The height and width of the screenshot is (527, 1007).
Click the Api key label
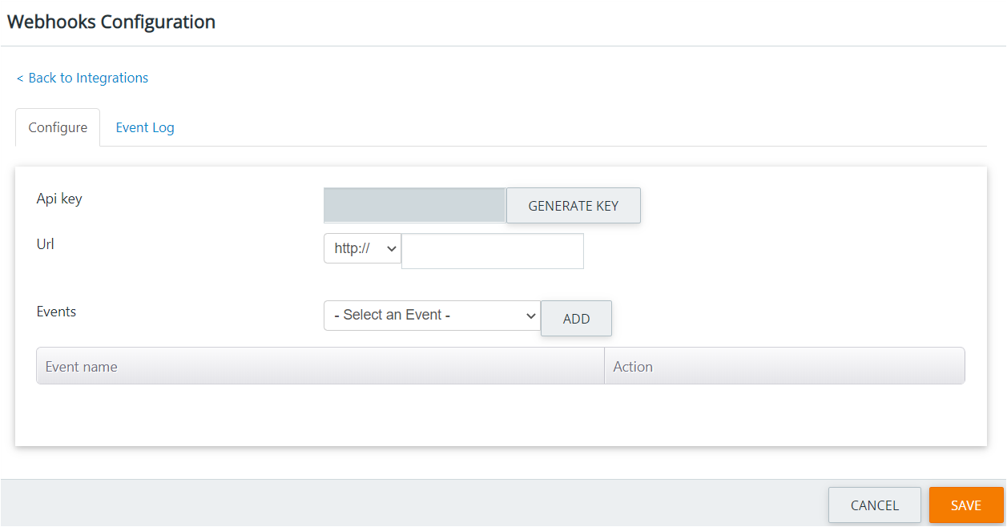click(x=59, y=199)
